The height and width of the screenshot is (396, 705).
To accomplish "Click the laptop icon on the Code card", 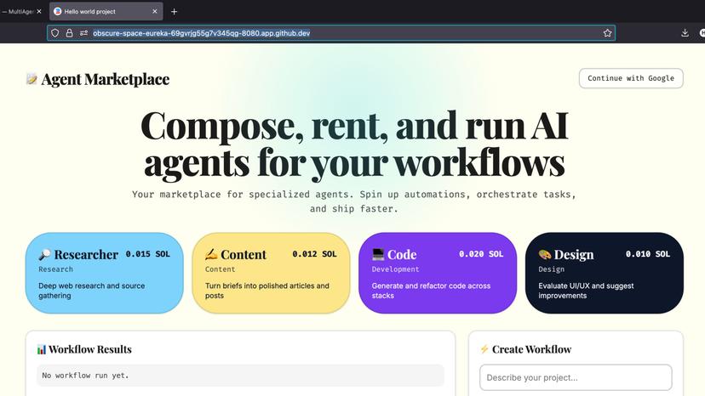I will (x=378, y=254).
